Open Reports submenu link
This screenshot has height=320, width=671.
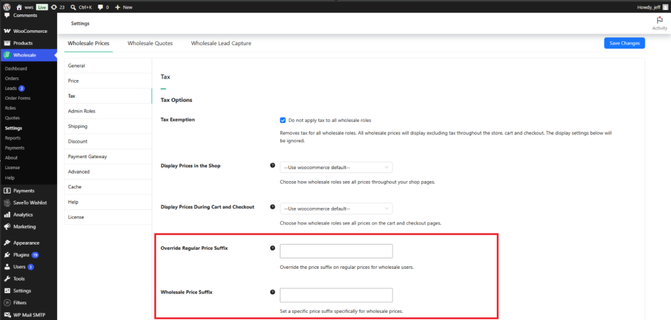pos(13,138)
